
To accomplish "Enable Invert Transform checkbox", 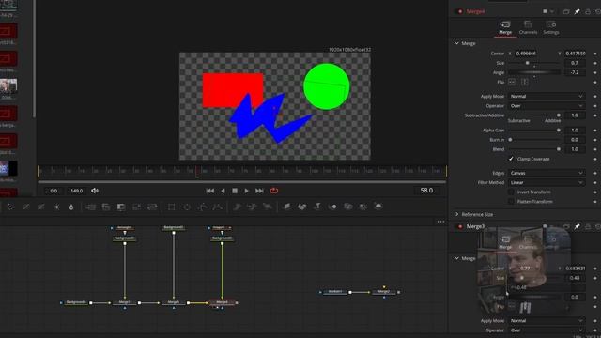I will pyautogui.click(x=511, y=192).
